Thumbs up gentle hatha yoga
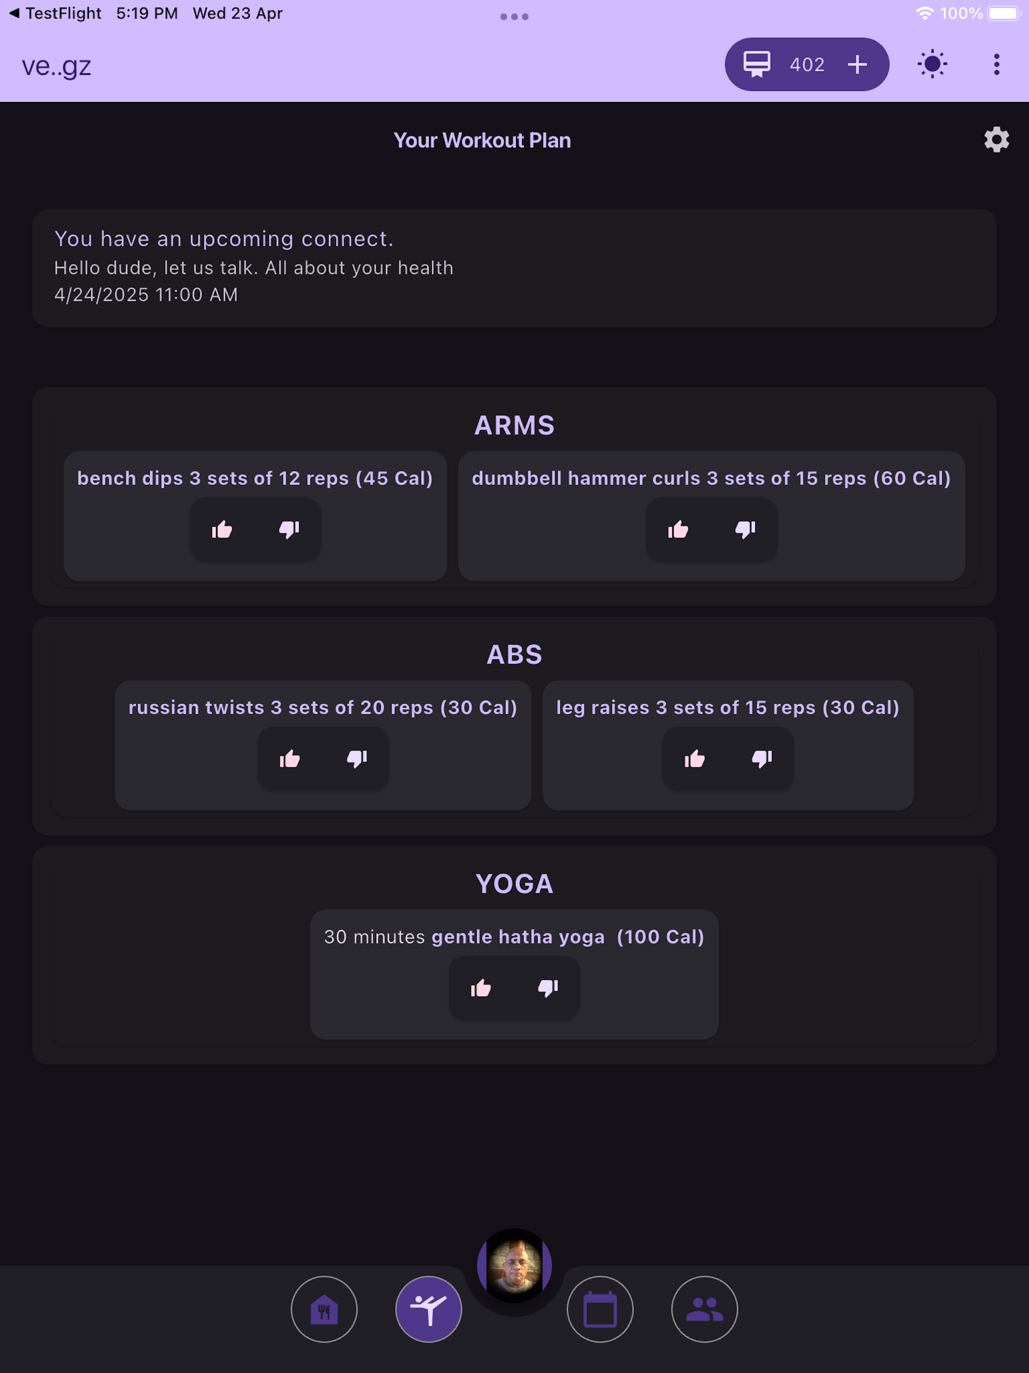This screenshot has width=1029, height=1373. (x=480, y=988)
